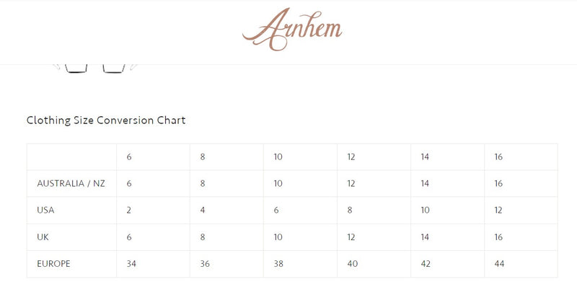
Task: Click the 14 cell in the Australia / NZ row
Action: [x=426, y=184]
